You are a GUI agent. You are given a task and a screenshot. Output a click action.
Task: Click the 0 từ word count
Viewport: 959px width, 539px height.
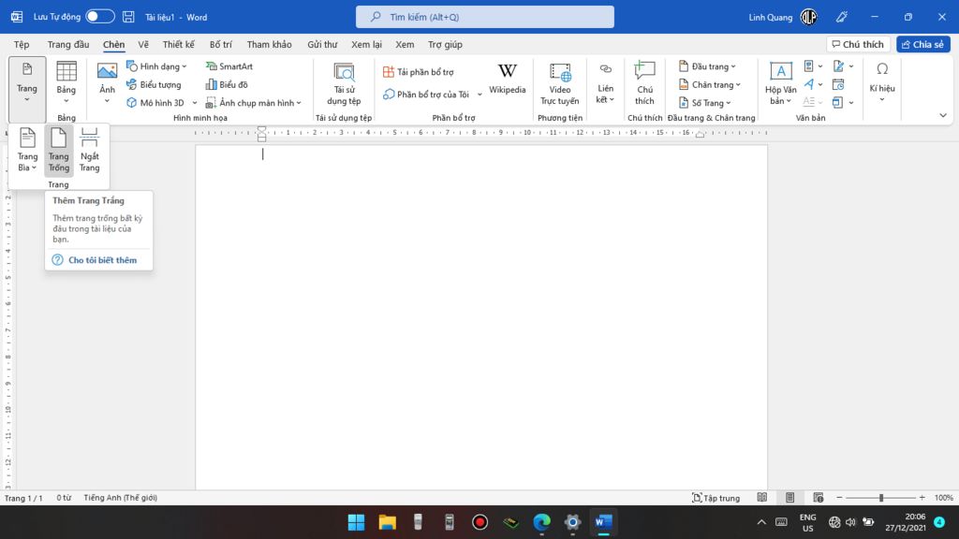pyautogui.click(x=65, y=498)
